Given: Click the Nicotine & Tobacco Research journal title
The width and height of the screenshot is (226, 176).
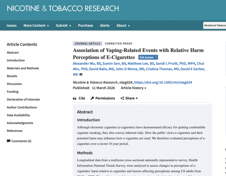Looking at the screenshot, I should click(x=63, y=8).
